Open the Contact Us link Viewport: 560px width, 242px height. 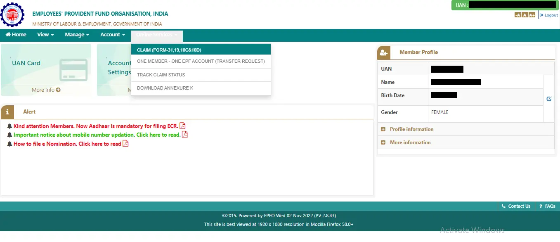[516, 206]
